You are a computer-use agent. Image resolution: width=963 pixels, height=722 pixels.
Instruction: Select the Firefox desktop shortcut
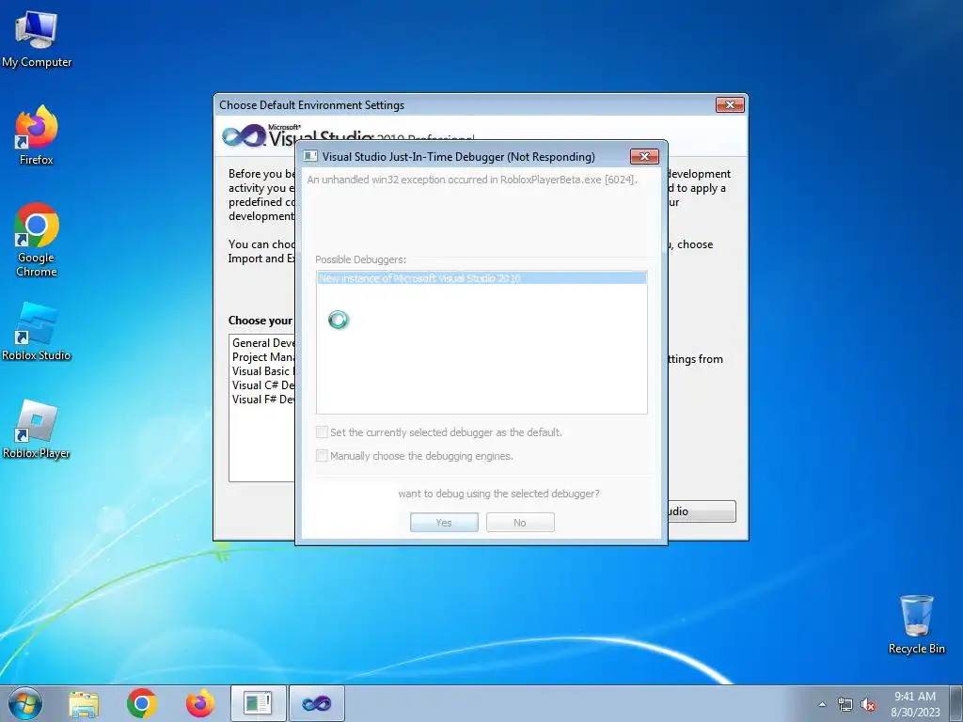(x=37, y=135)
